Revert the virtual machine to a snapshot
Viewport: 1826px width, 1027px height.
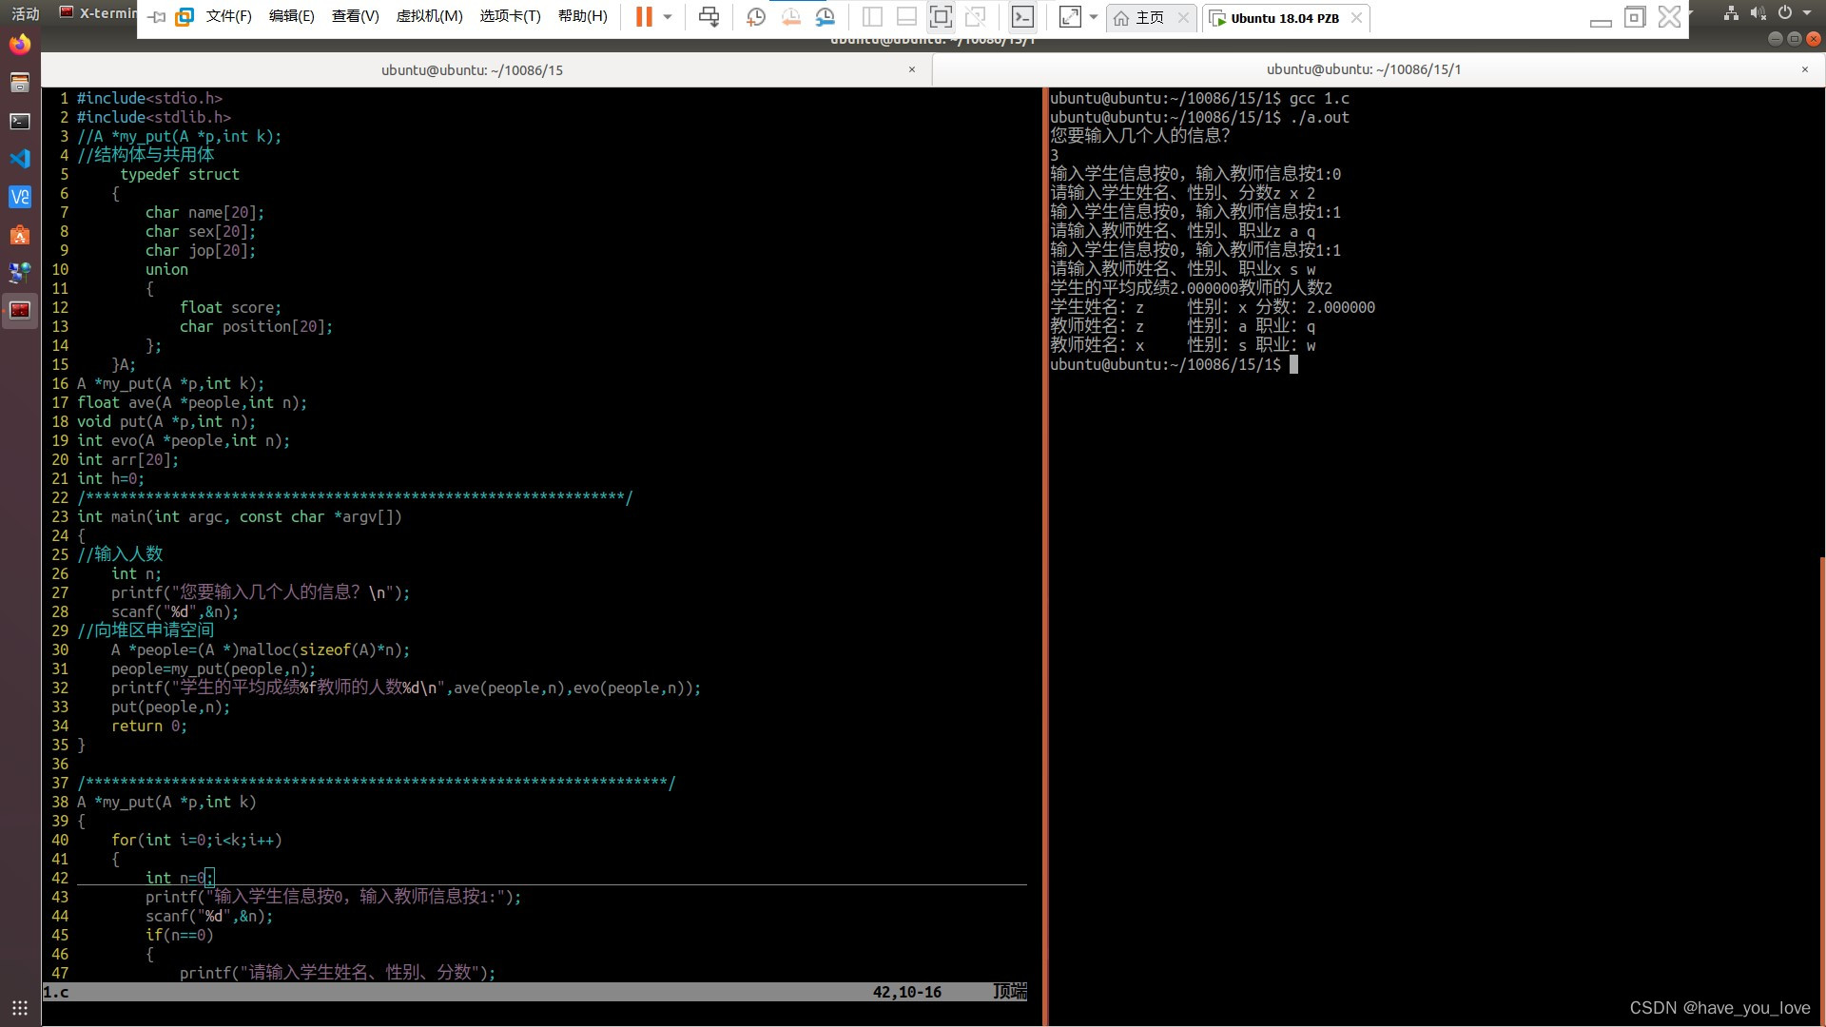point(790,17)
